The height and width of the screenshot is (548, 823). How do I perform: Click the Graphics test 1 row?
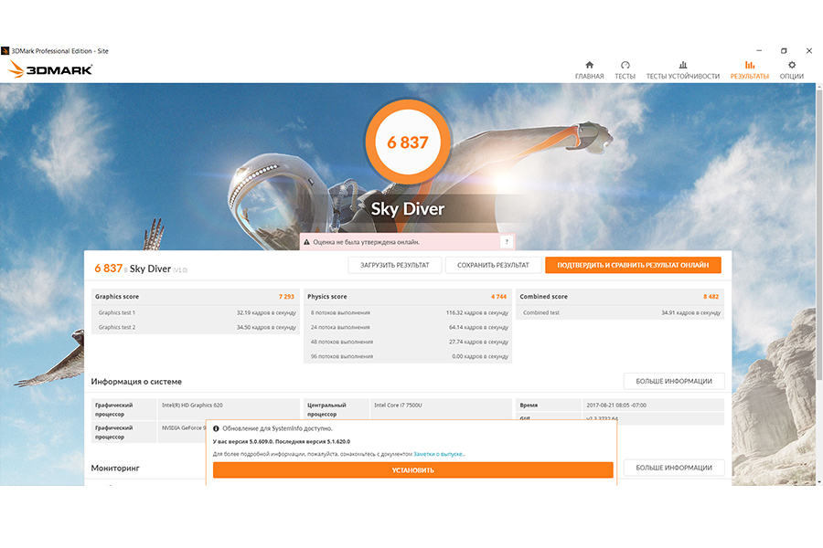tap(196, 312)
